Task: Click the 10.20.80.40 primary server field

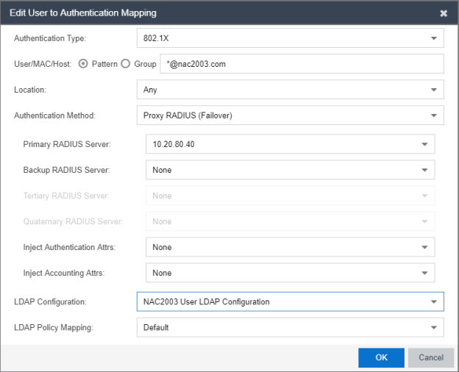Action: point(280,144)
